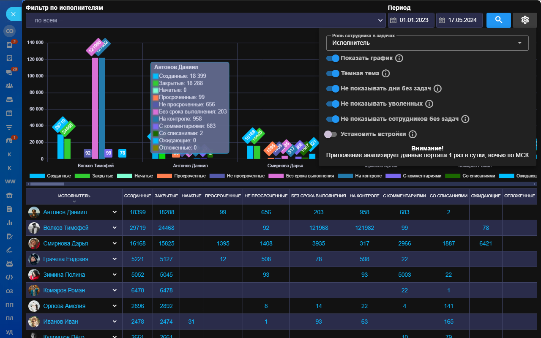This screenshot has height=338, width=541.
Task: Enable the Установить встройки switch
Action: (x=331, y=134)
